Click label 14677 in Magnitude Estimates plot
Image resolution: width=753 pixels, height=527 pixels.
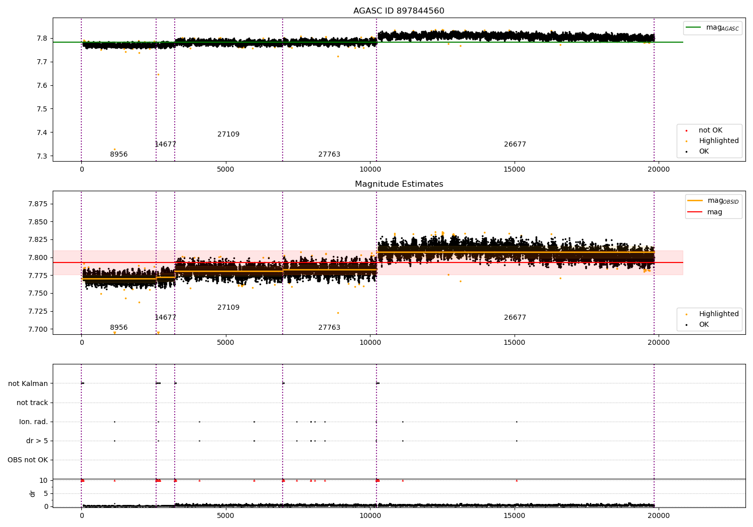coord(166,318)
